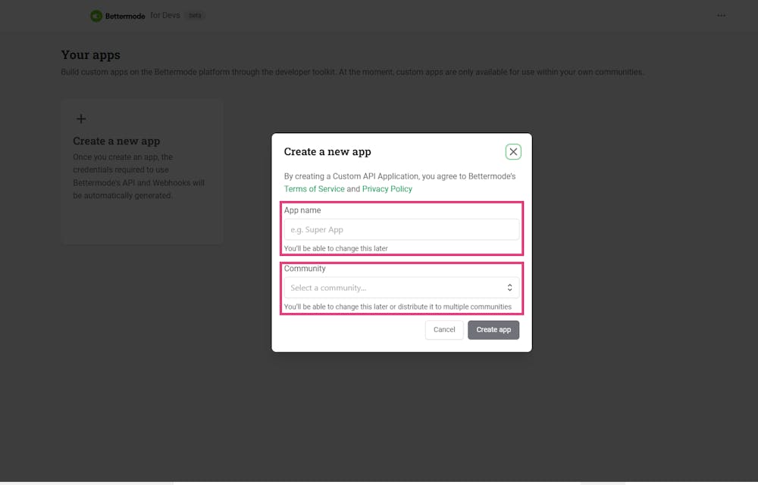This screenshot has width=758, height=485.
Task: Open the Select a community dropdown
Action: [x=401, y=288]
